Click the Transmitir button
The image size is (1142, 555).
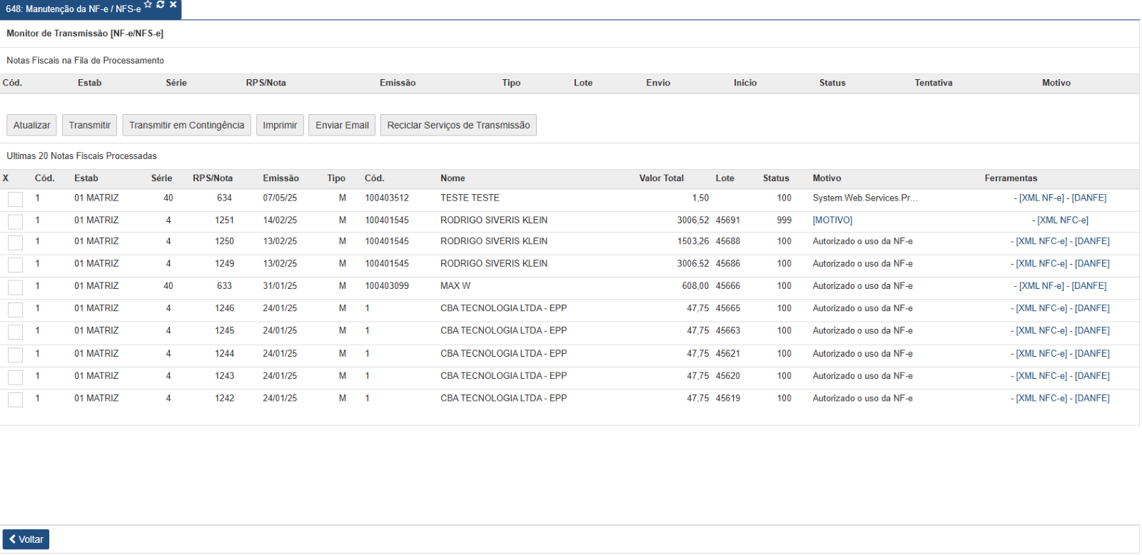coord(89,125)
